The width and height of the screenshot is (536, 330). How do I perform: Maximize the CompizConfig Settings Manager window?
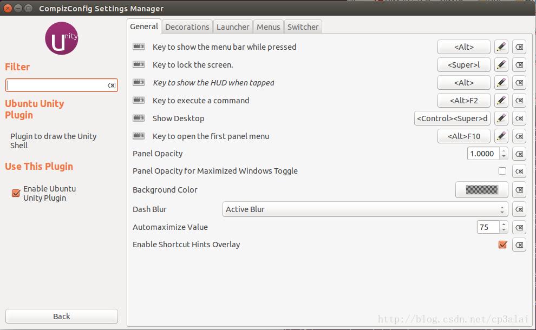28,8
